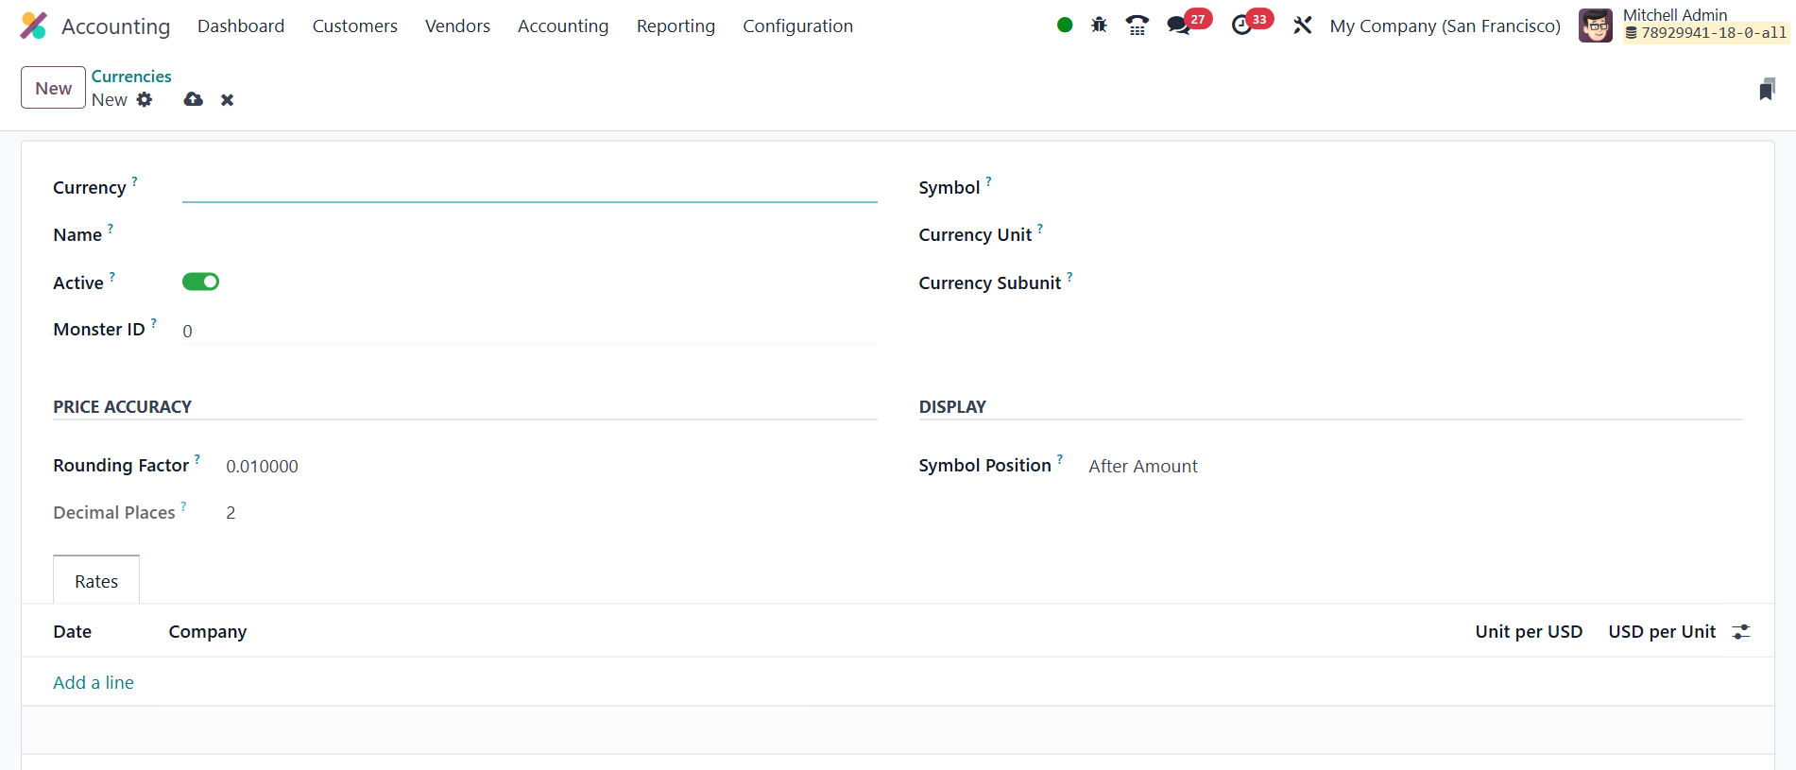Click the Accounting app logo icon
1796x770 pixels.
(x=33, y=26)
